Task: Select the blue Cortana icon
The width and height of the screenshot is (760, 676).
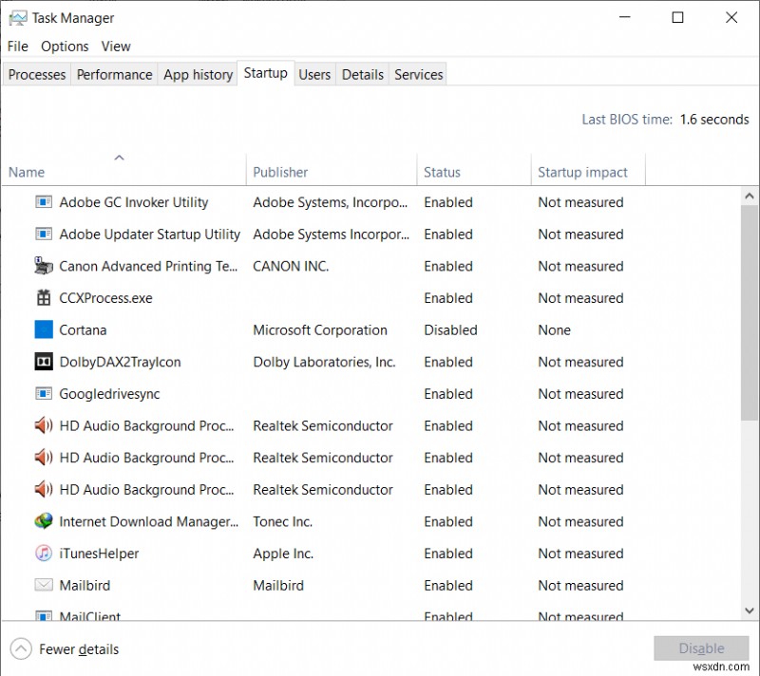Action: tap(44, 330)
